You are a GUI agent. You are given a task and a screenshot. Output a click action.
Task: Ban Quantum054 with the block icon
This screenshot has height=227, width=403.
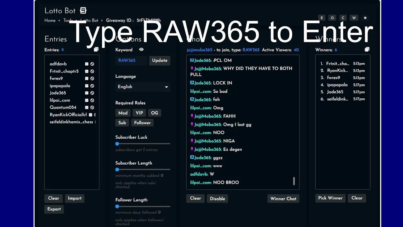coord(92,108)
